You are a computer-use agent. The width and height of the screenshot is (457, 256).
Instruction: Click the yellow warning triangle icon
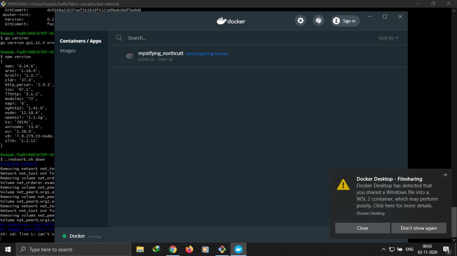pos(343,185)
